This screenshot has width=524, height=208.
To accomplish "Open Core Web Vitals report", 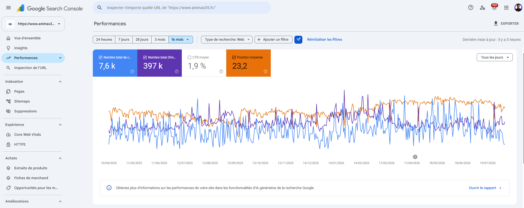I will pyautogui.click(x=33, y=135).
